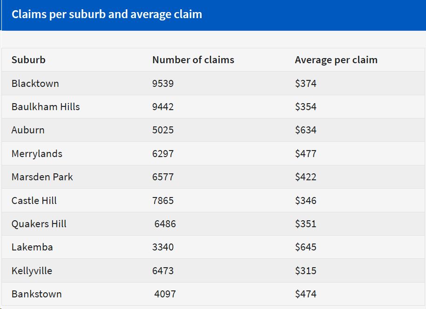Click the Suburb column header

coord(28,60)
